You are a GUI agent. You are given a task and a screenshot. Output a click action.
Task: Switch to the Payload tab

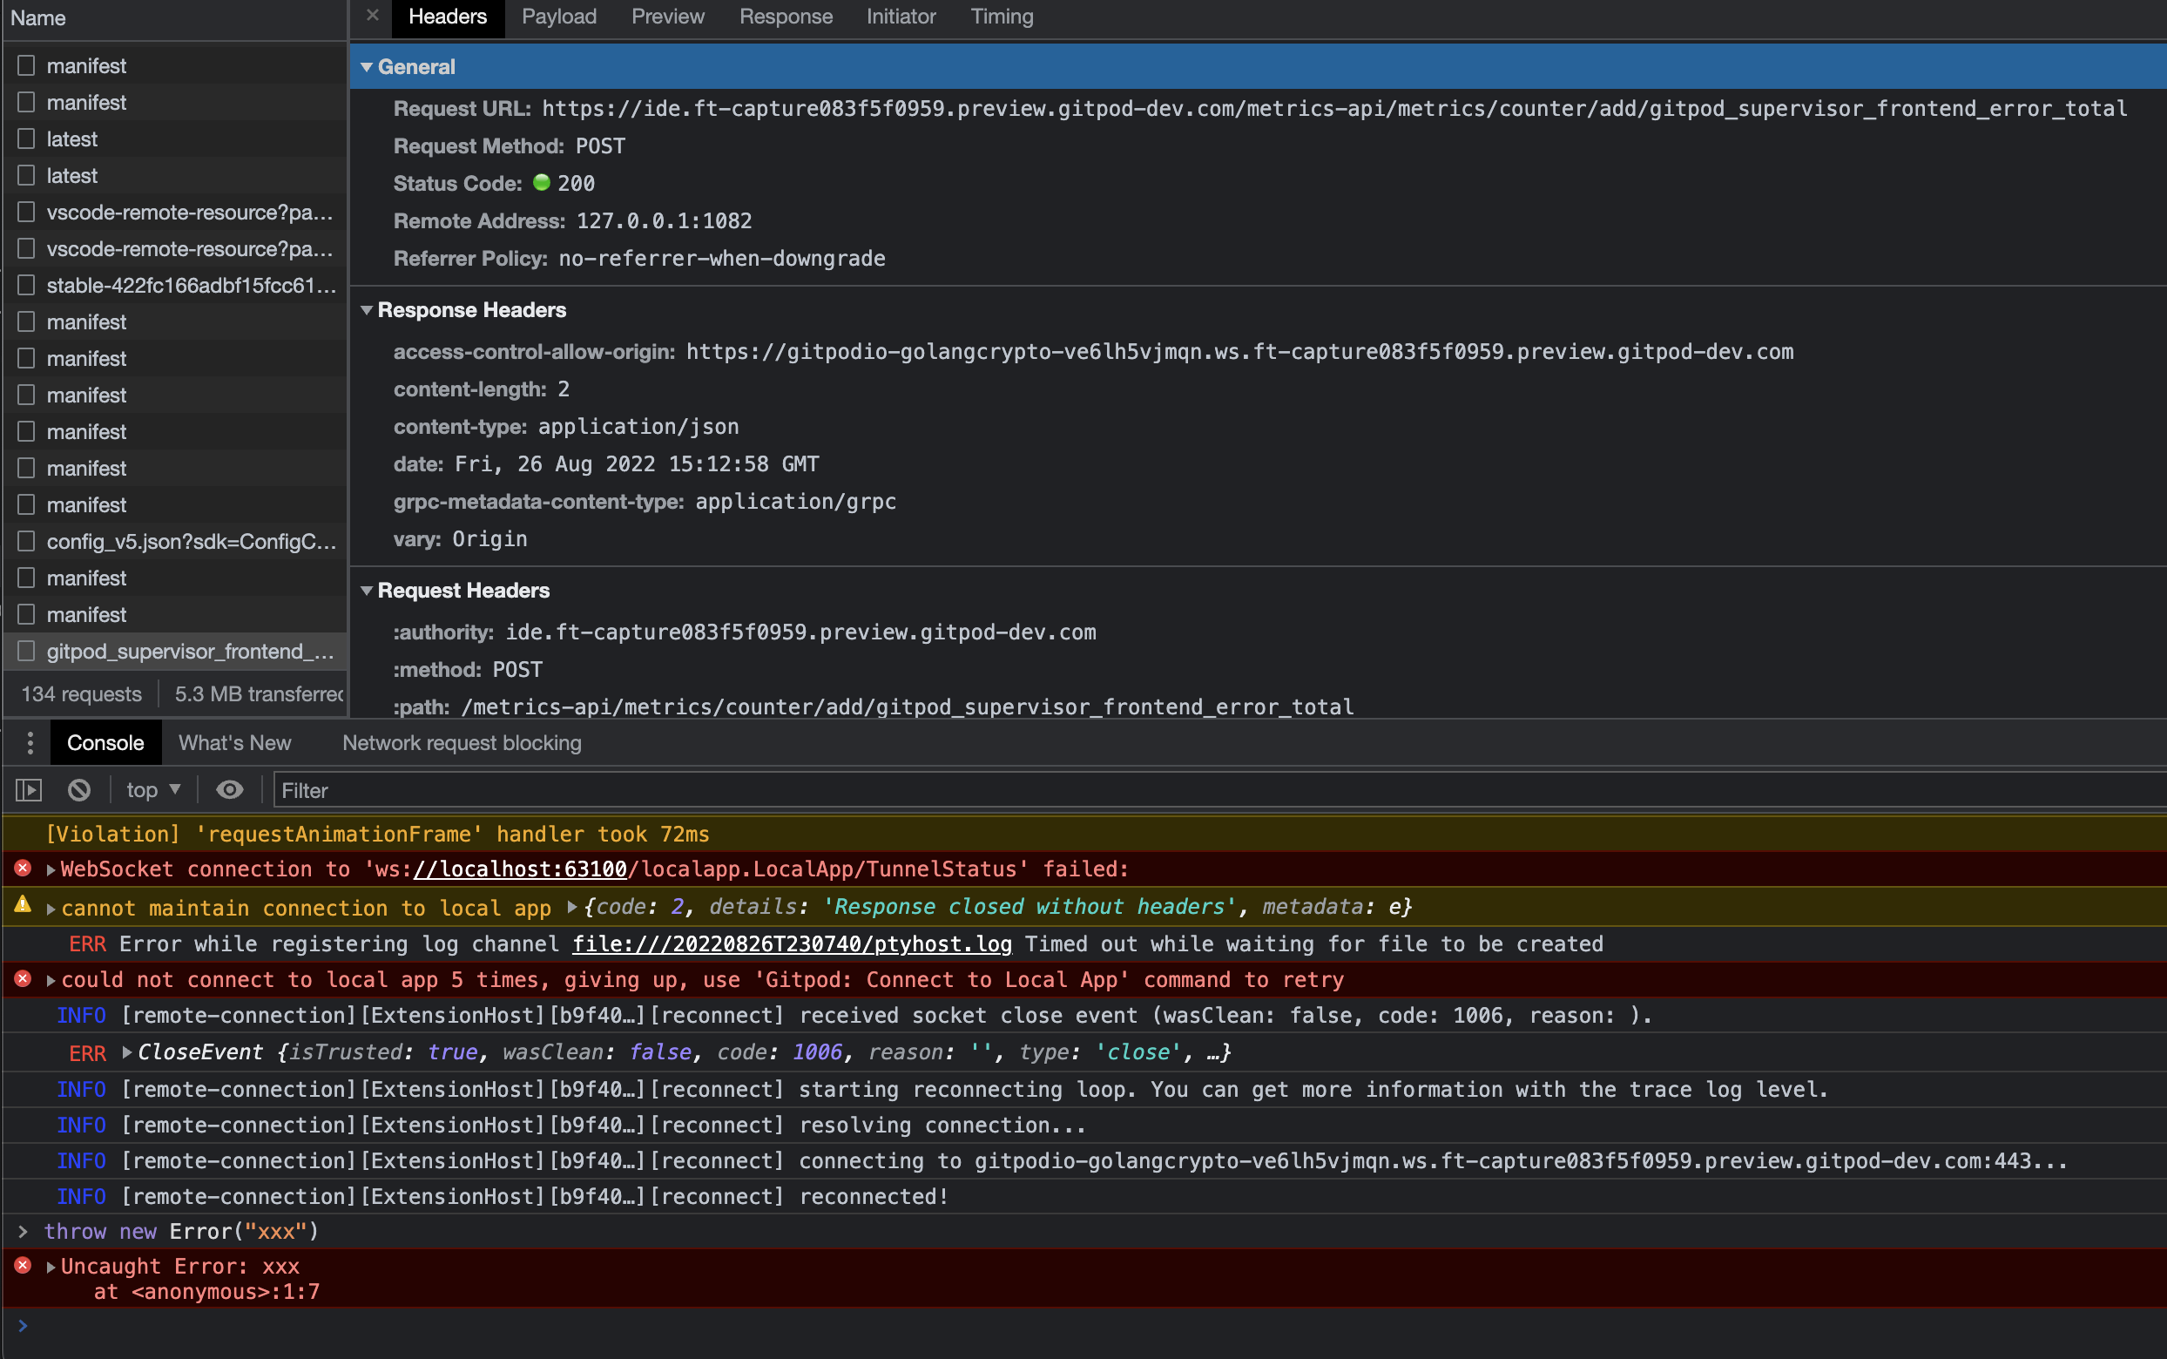coord(559,17)
